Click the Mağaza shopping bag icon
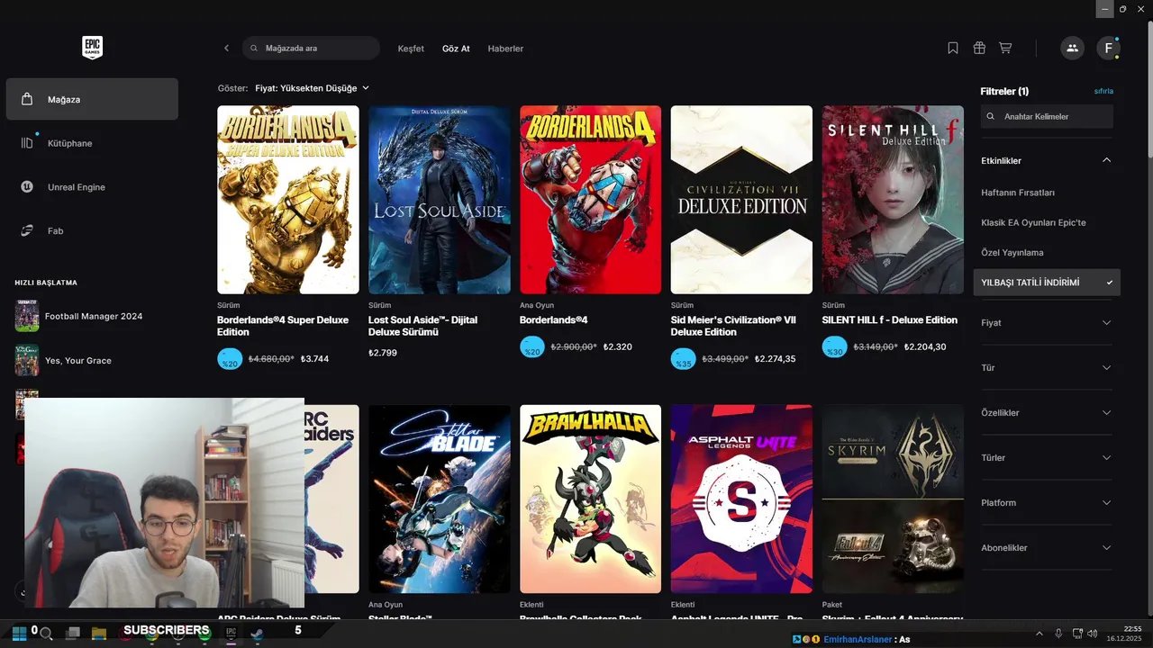The image size is (1153, 648). 27,99
